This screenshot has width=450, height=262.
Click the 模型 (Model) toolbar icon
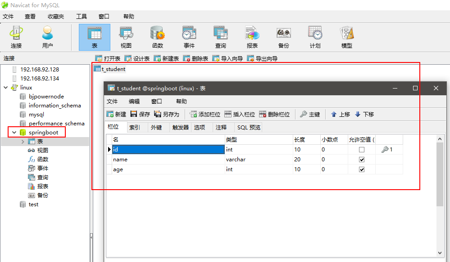tap(347, 37)
